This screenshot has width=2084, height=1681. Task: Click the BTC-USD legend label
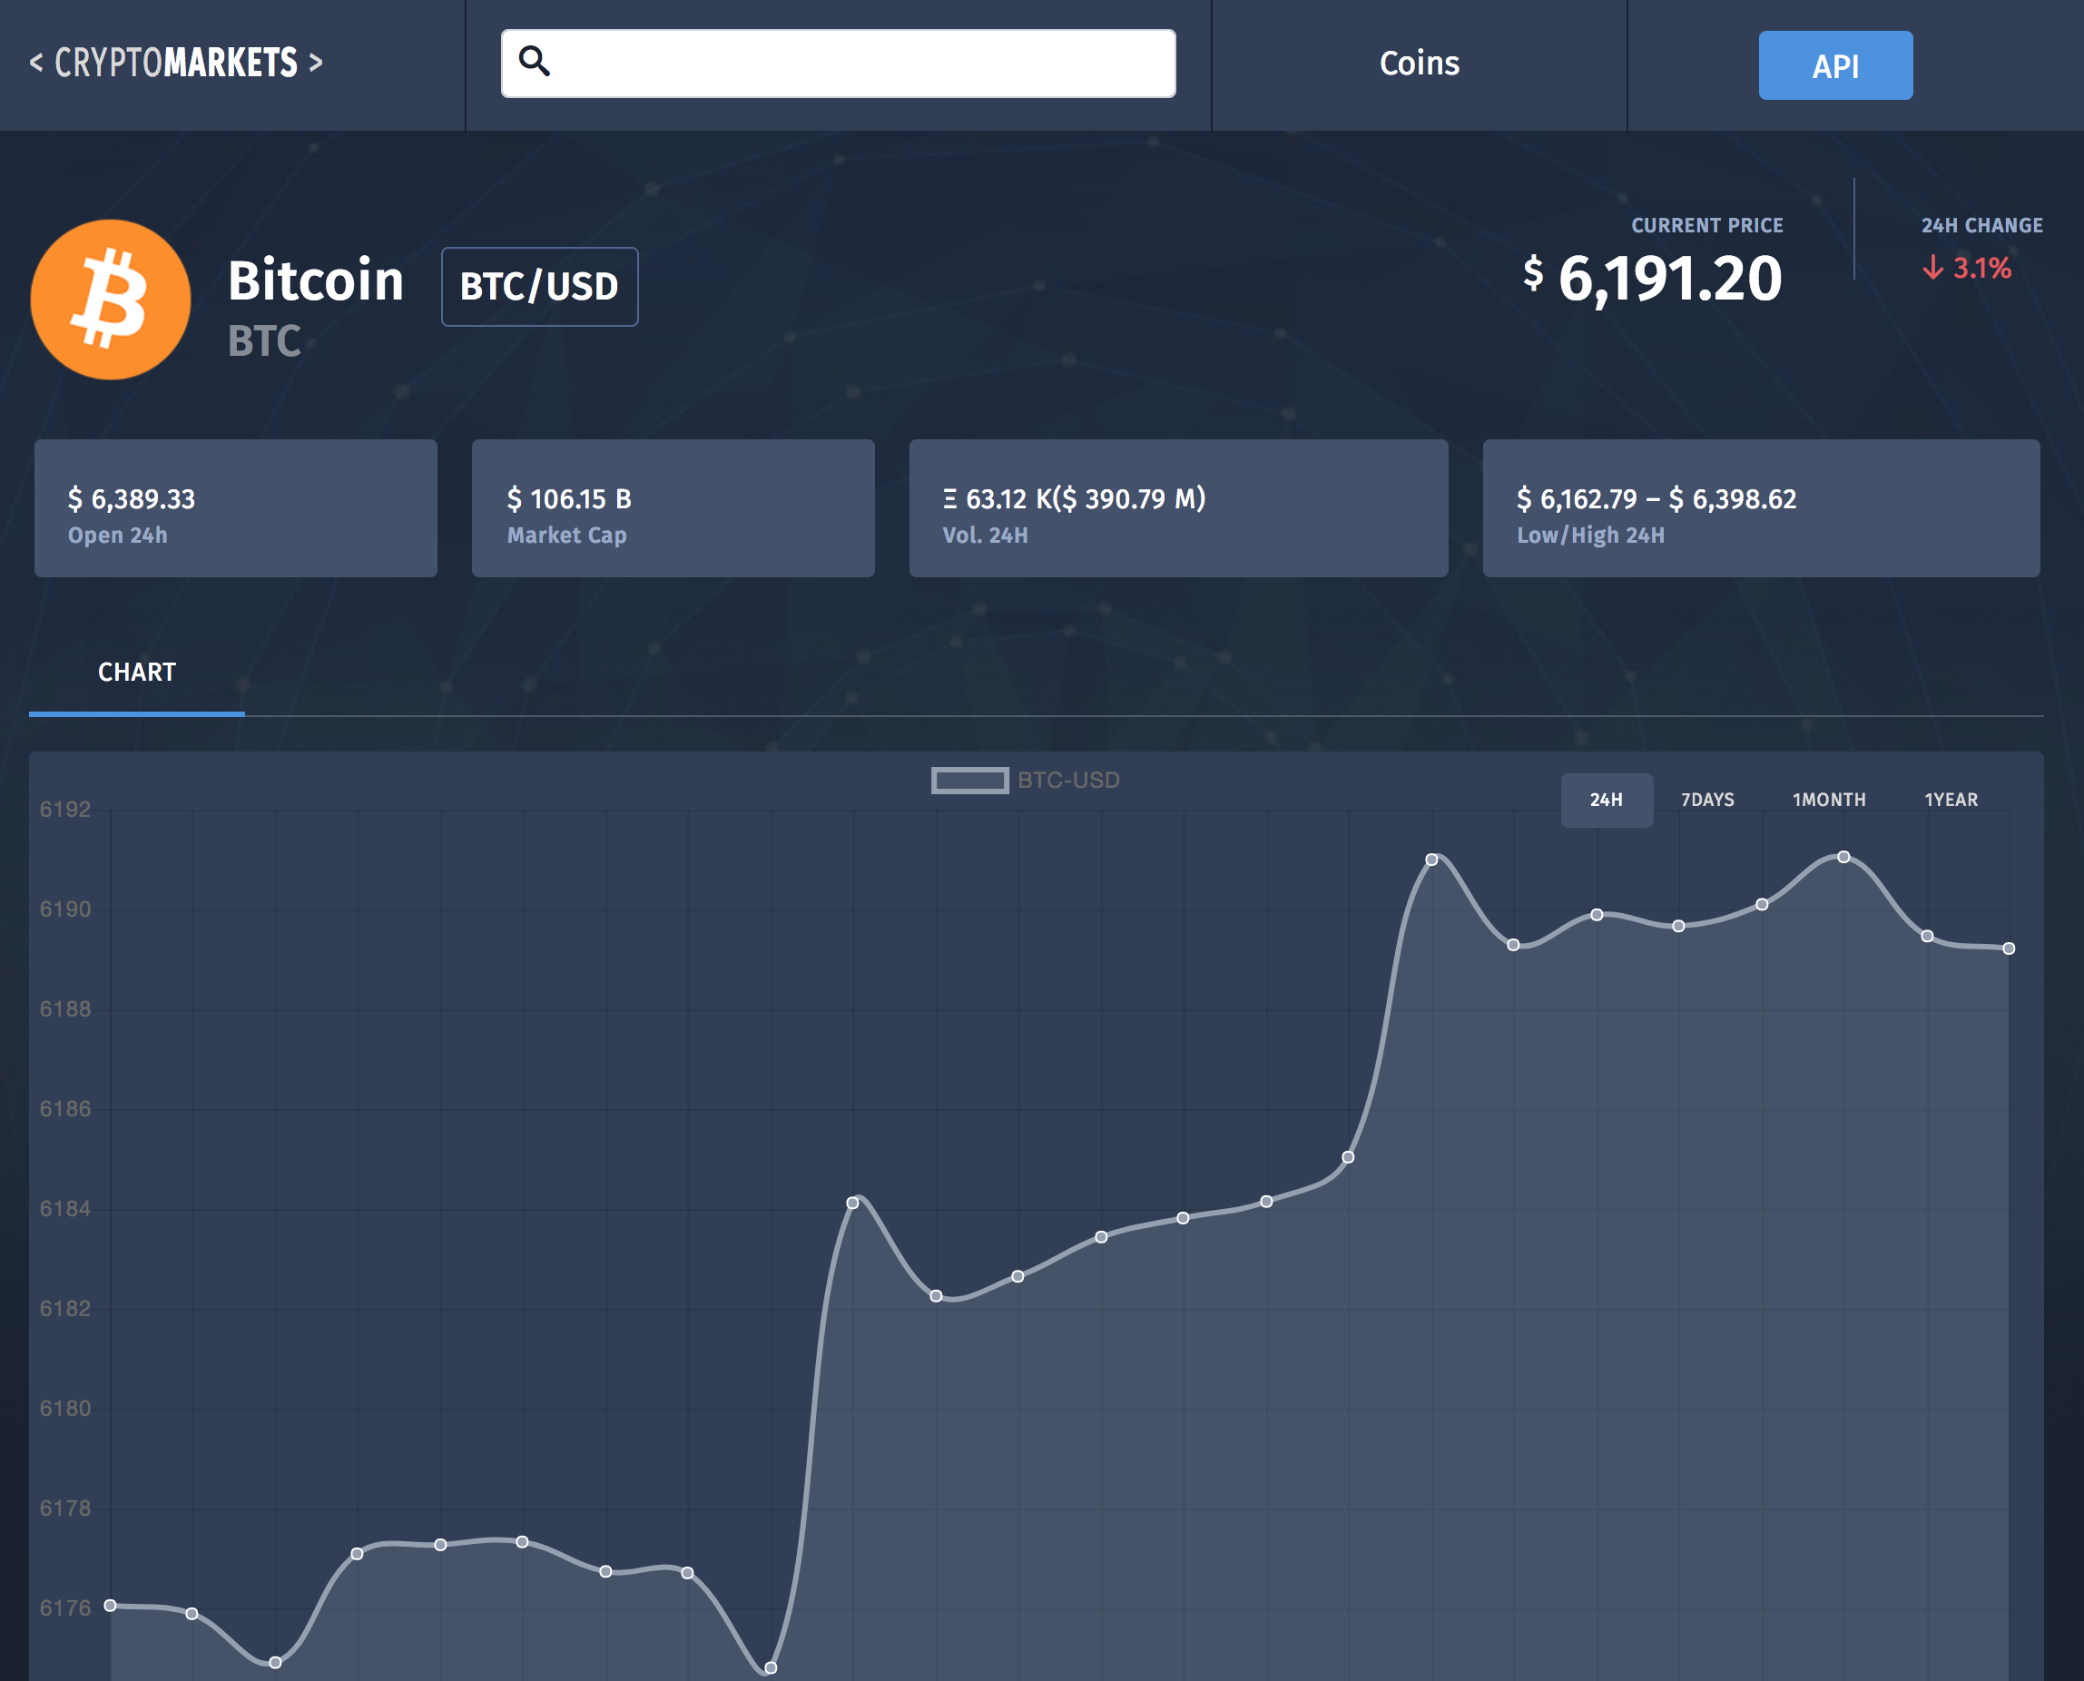tap(1068, 781)
